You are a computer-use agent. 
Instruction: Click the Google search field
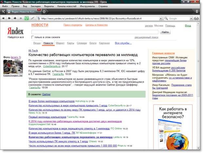(179, 19)
